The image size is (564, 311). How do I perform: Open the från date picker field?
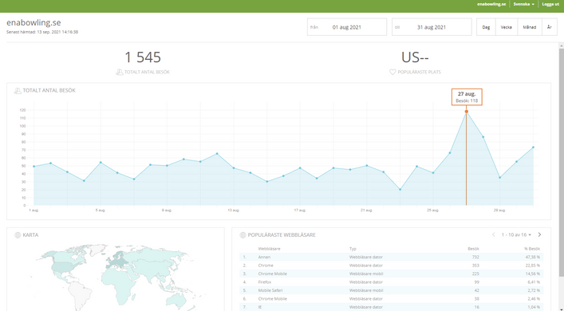coord(347,27)
